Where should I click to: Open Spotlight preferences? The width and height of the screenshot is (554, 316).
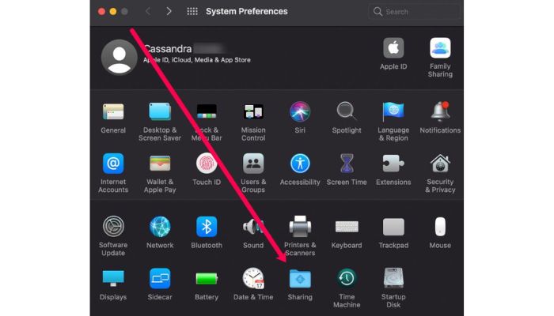347,111
